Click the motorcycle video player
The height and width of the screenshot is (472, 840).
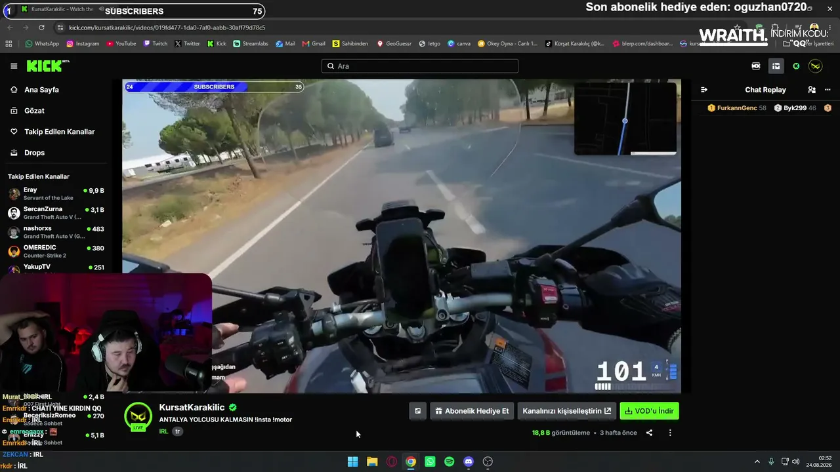pyautogui.click(x=402, y=236)
